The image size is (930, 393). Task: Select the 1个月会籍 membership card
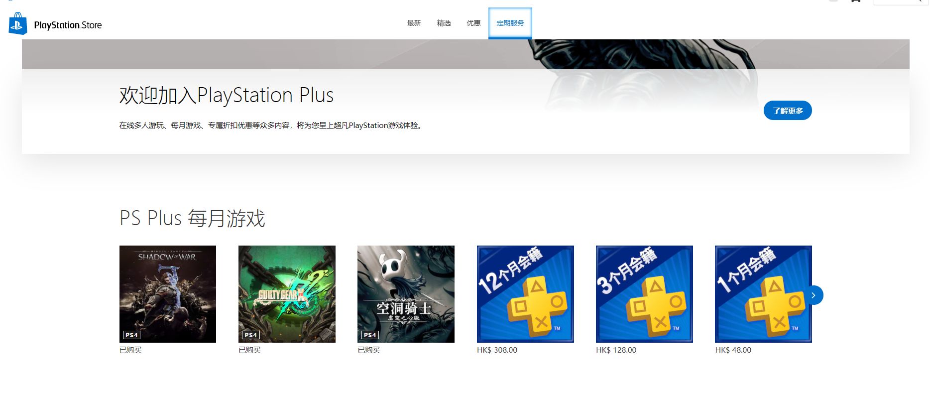pyautogui.click(x=763, y=294)
